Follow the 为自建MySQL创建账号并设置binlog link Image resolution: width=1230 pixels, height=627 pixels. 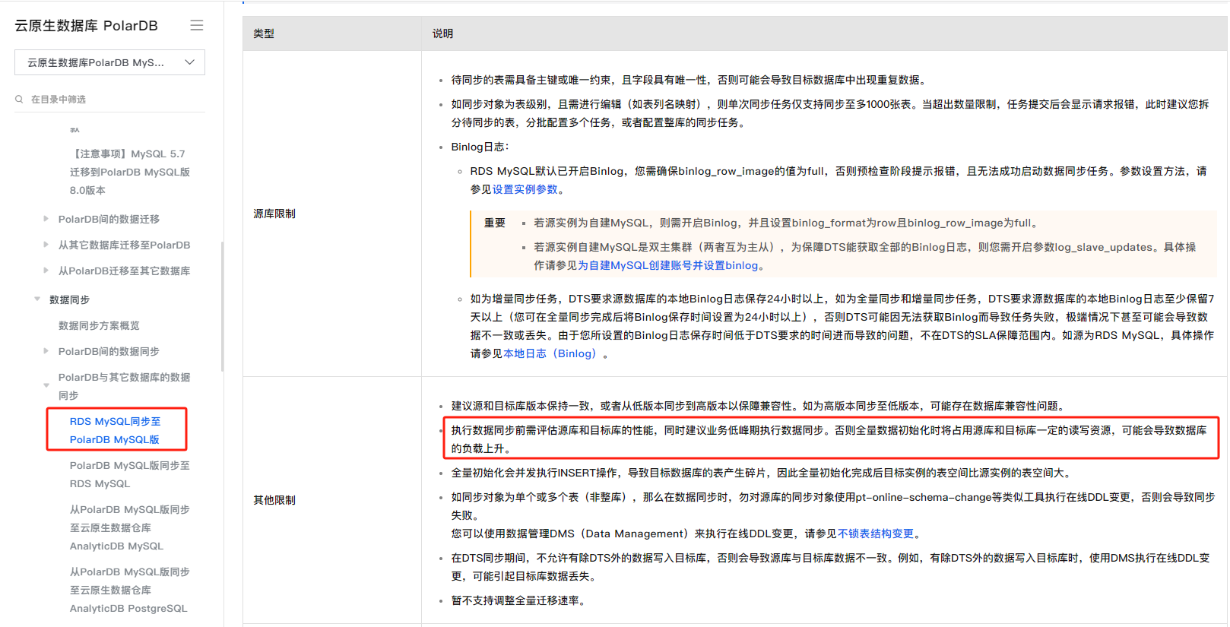click(x=667, y=265)
